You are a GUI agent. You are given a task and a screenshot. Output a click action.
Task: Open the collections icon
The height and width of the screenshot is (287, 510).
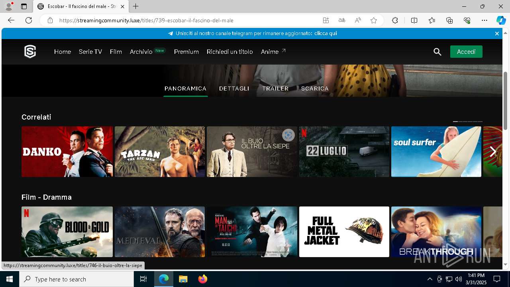pos(449,20)
